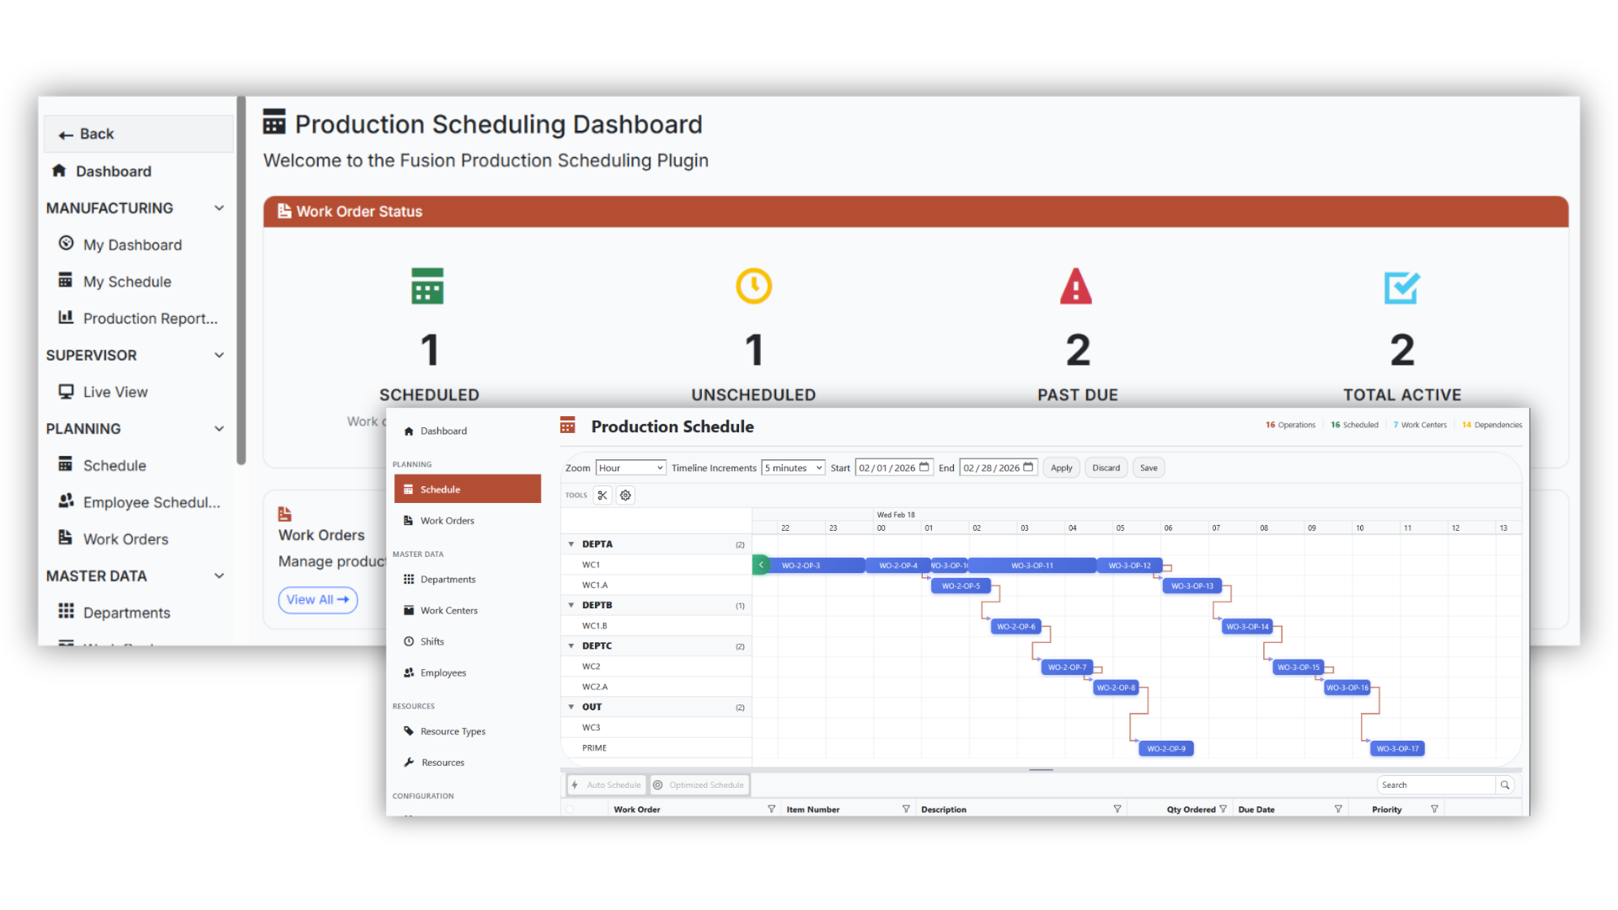
Task: Select the WO-3-OP-11 Gantt bar
Action: [x=1032, y=565]
